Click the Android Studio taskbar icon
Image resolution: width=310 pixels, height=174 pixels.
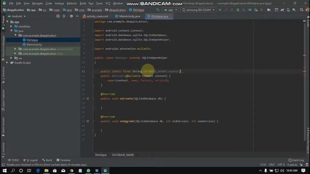[x=105, y=171]
